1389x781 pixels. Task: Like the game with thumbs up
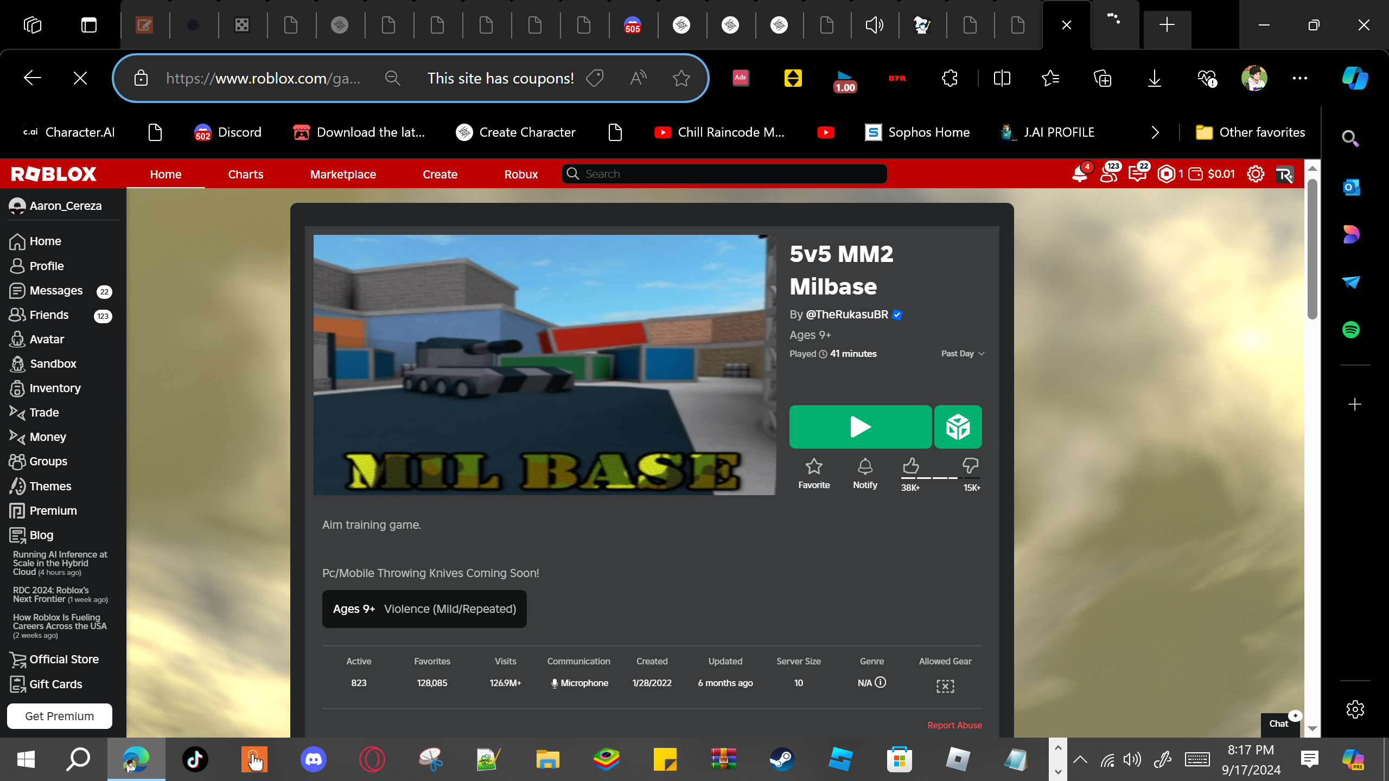[x=911, y=466]
